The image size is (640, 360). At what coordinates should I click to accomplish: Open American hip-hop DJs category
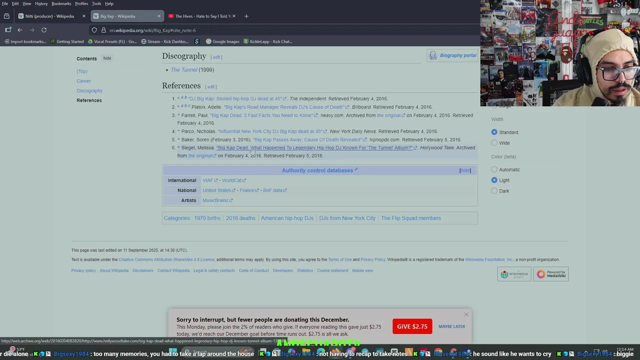(287, 218)
